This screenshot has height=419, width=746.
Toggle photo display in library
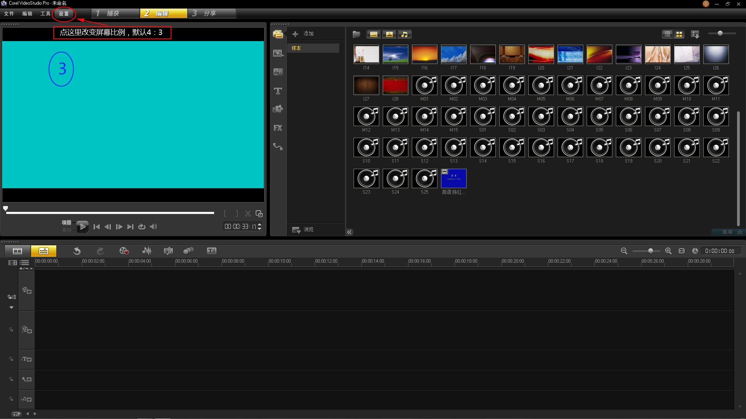pos(389,35)
